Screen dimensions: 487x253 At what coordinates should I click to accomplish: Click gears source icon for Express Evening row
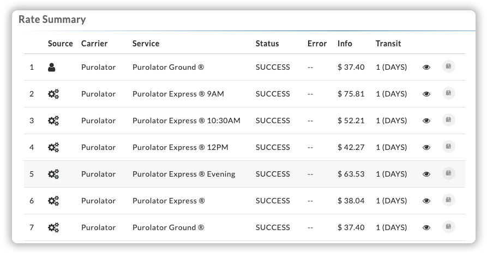53,174
